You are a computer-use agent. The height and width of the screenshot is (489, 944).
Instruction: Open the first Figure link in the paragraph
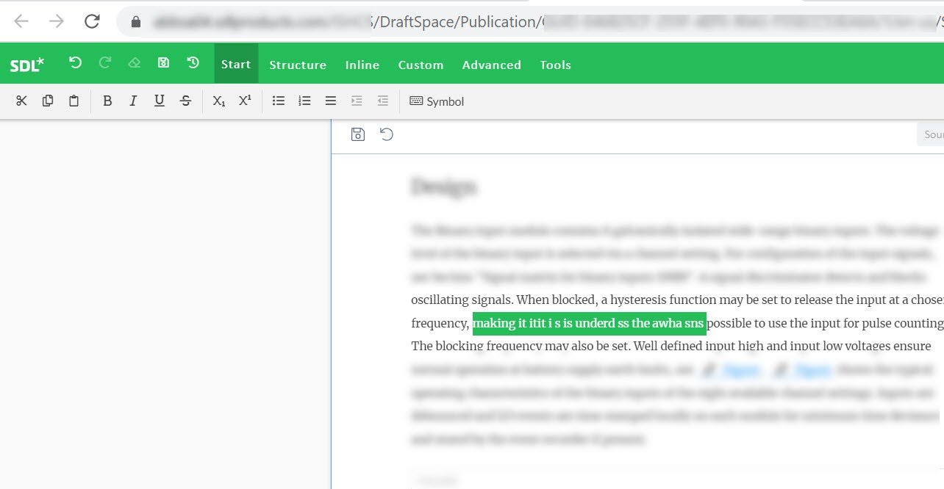(740, 369)
